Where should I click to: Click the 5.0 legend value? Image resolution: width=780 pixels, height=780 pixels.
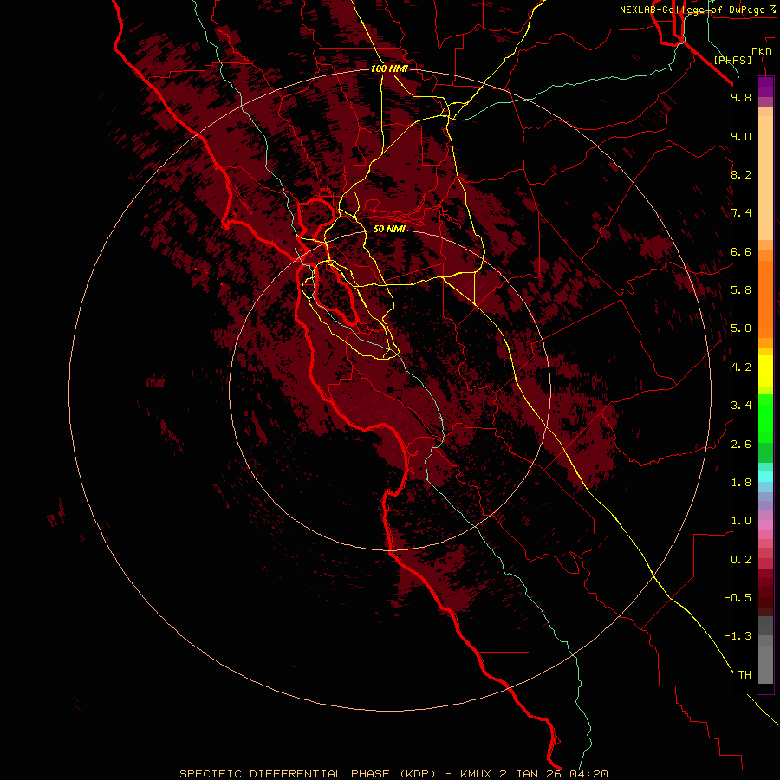pos(741,328)
